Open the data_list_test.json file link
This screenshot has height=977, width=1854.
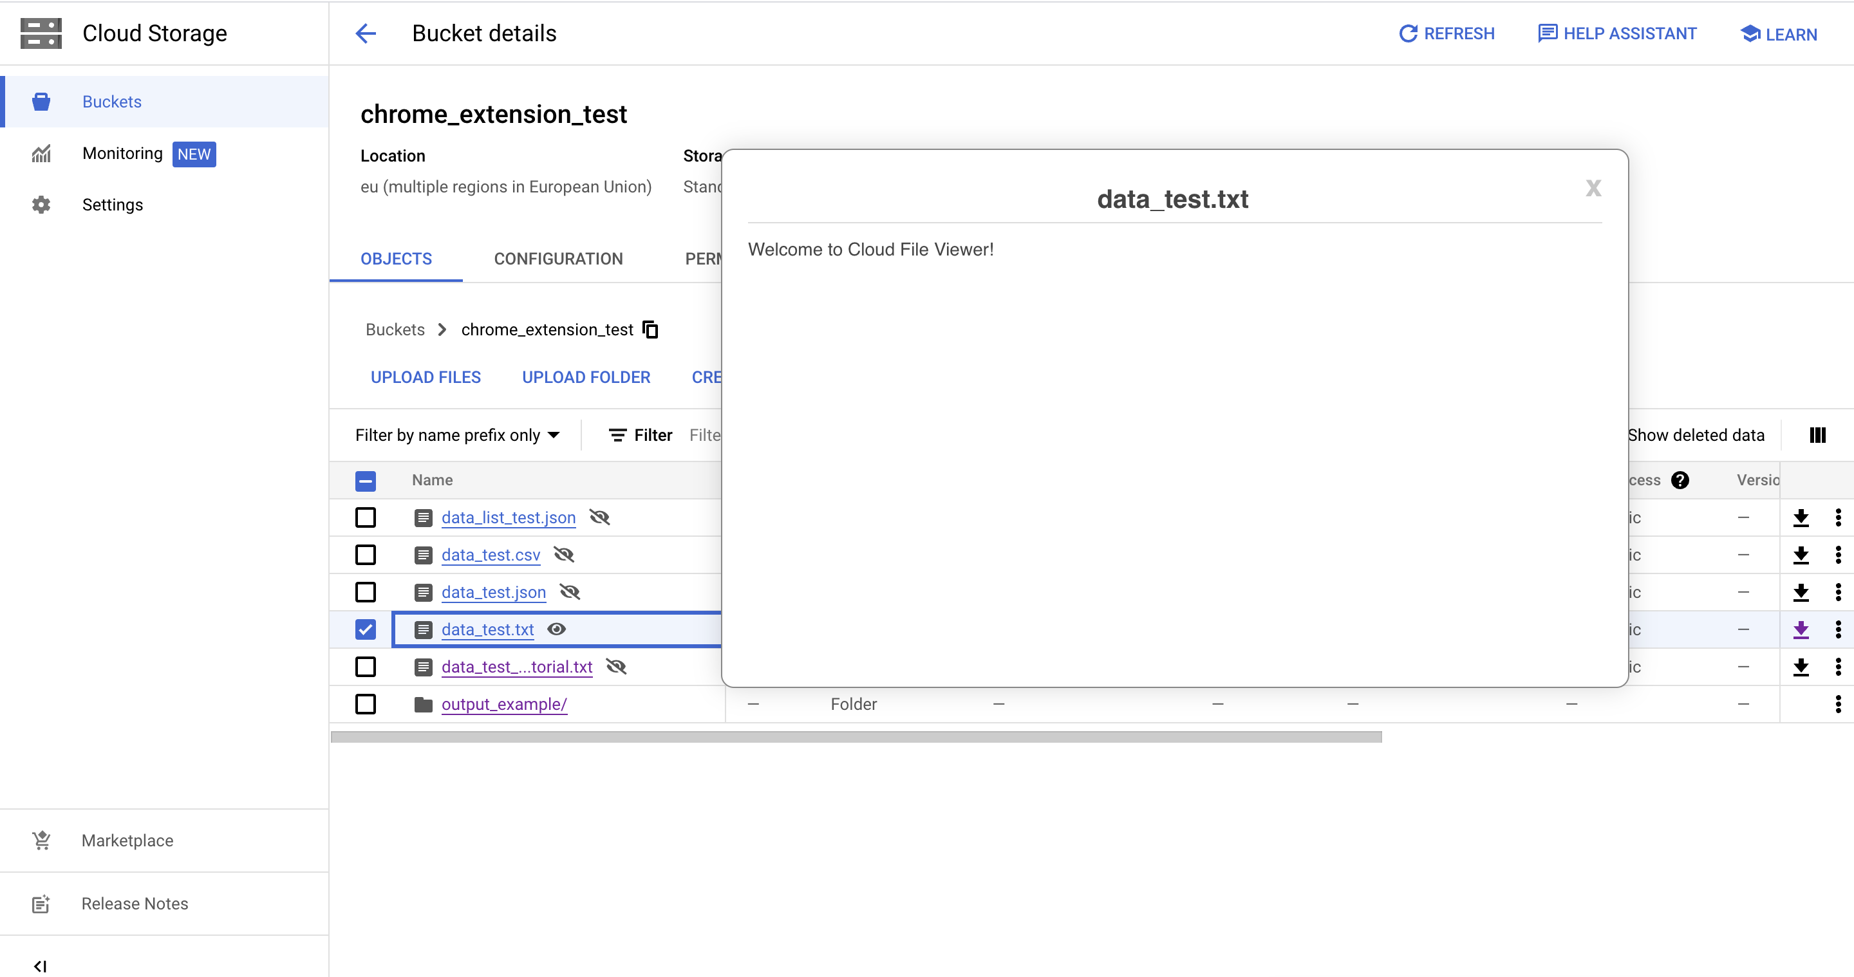[508, 517]
